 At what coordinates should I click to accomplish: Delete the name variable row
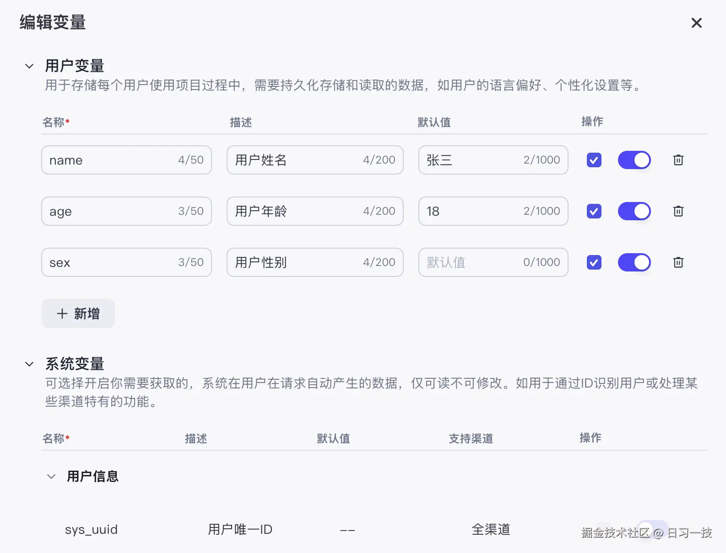pyautogui.click(x=678, y=160)
